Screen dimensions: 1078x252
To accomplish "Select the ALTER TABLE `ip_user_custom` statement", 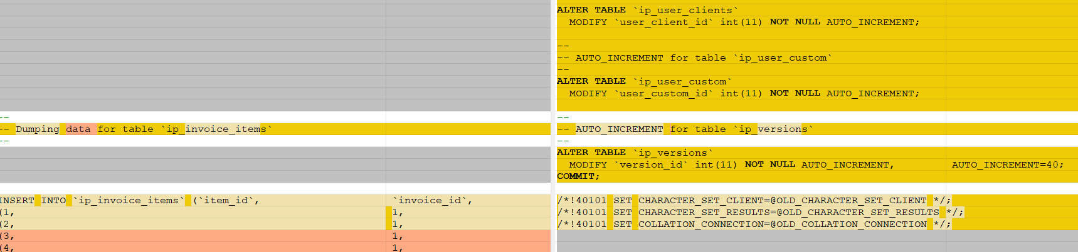I will pos(644,81).
